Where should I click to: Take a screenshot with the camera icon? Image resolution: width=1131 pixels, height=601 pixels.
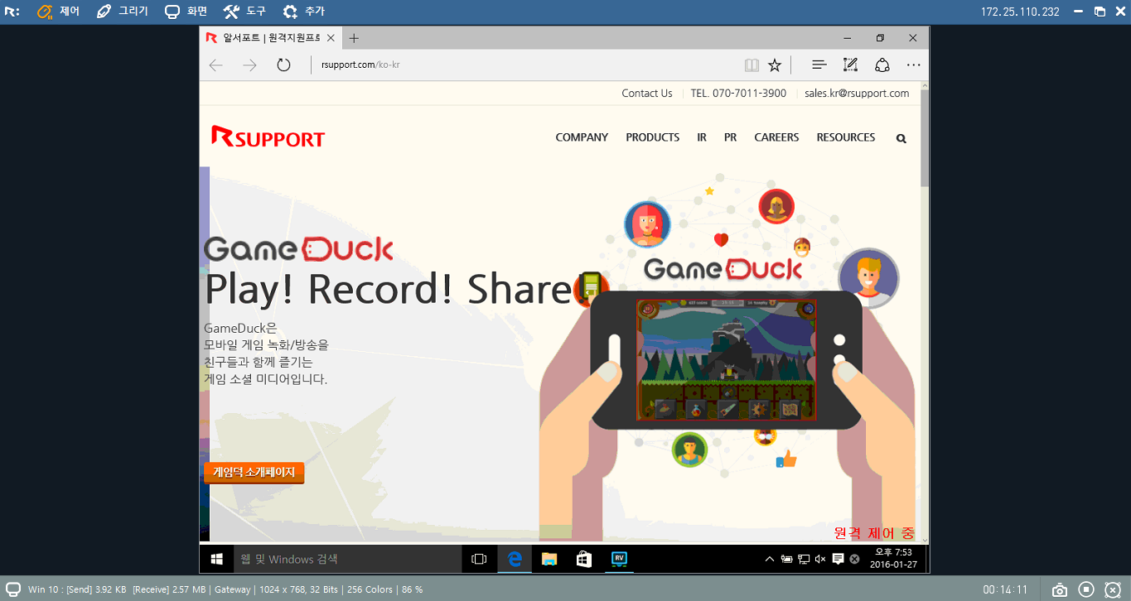1059,589
